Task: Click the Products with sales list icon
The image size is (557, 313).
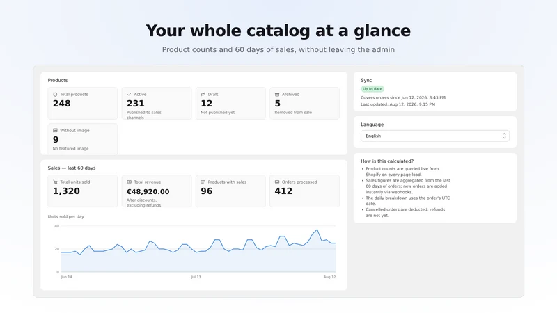Action: point(203,182)
